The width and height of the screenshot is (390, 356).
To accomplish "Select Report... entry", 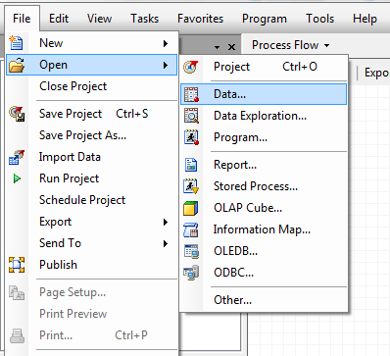I will [264, 165].
